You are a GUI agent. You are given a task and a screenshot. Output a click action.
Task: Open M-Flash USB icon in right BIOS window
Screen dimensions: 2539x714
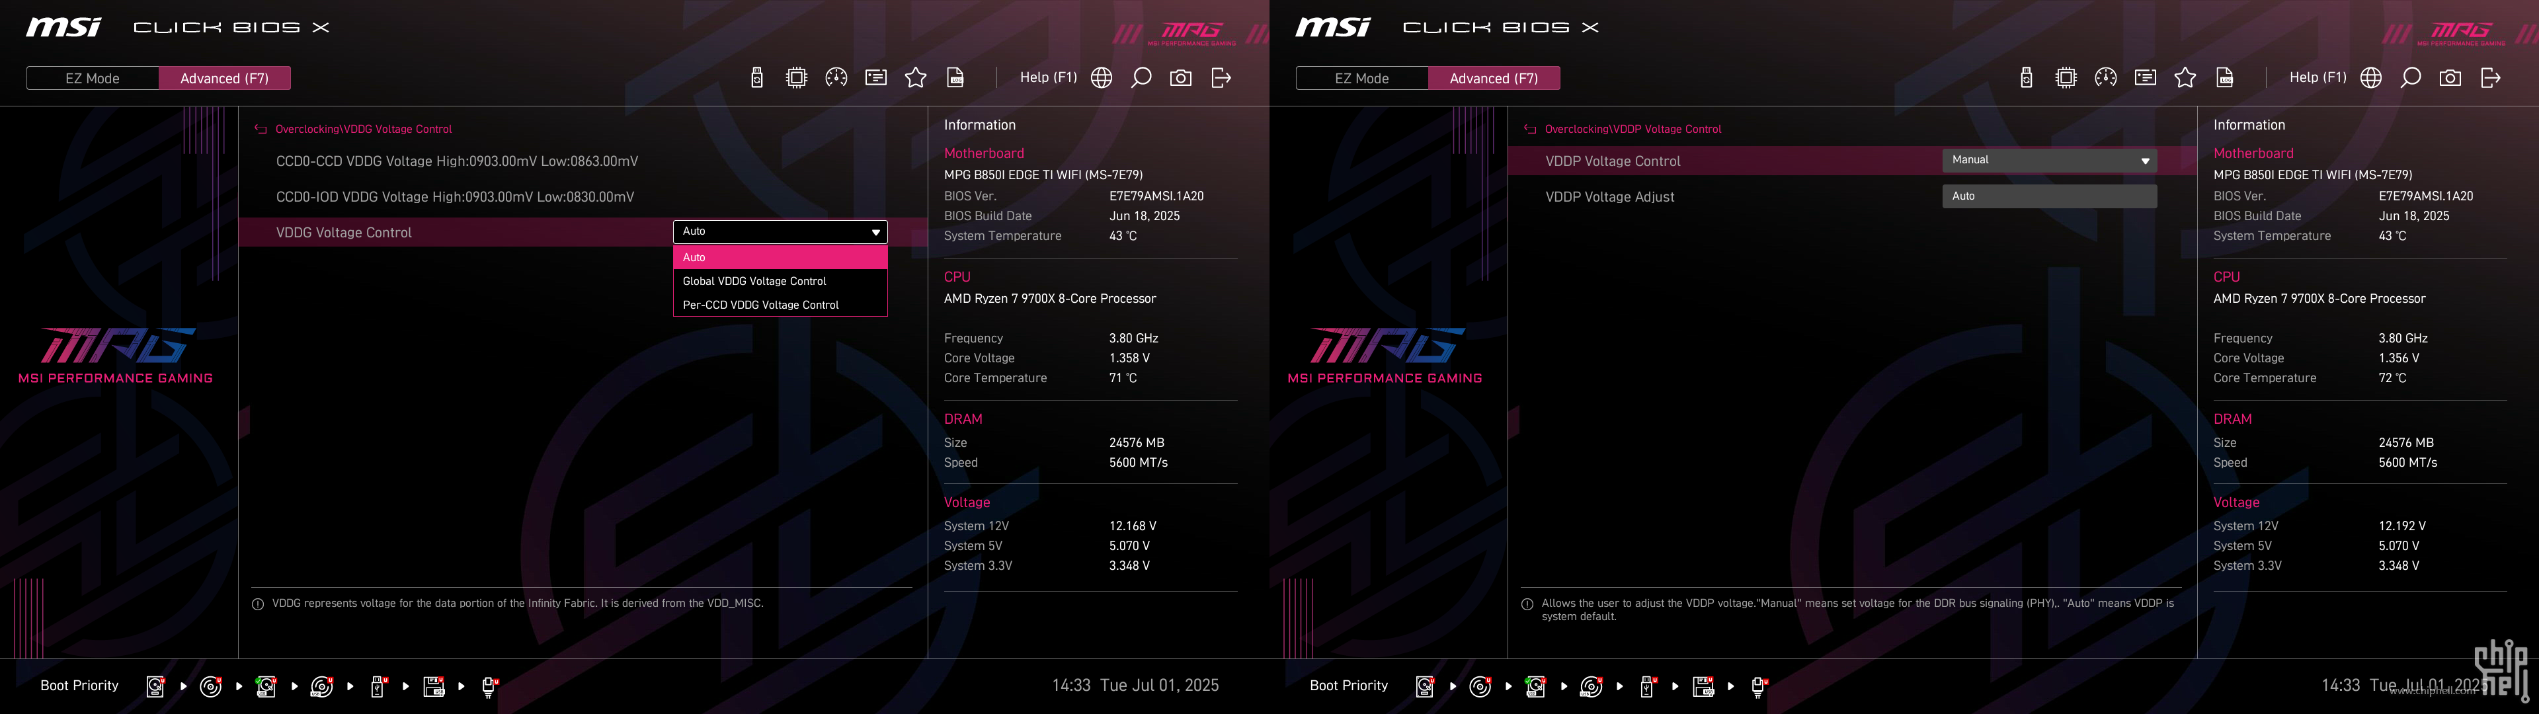coord(2027,78)
